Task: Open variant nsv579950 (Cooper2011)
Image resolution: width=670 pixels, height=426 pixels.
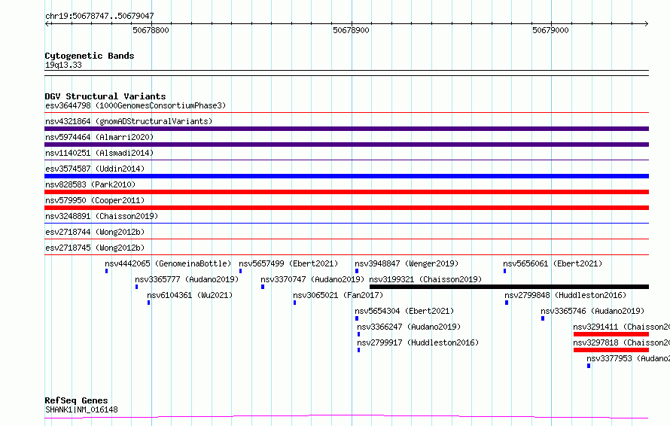Action: coord(95,200)
